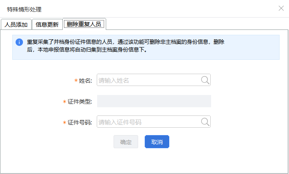Select the 删除重复人员 tab
289x174 pixels.
pos(84,24)
